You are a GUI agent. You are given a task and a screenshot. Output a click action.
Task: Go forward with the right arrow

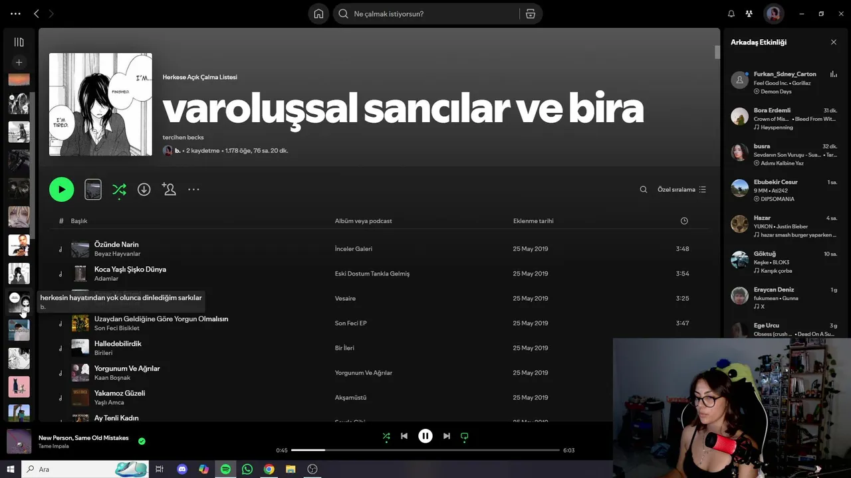(x=51, y=14)
